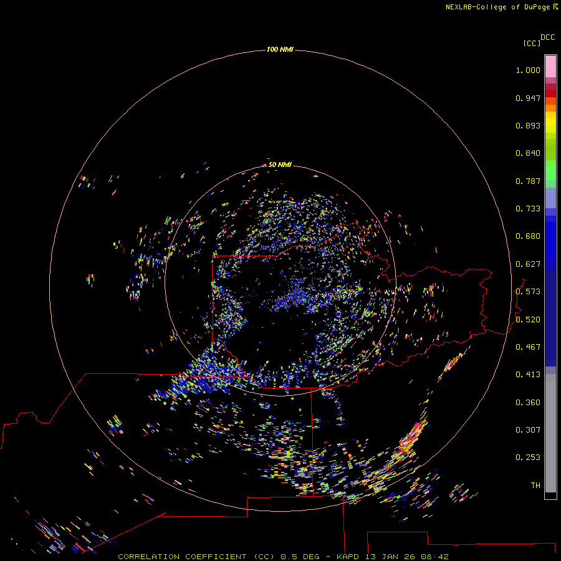Click the 0.947 value on the CC scale
This screenshot has width=561, height=561.
pos(528,98)
